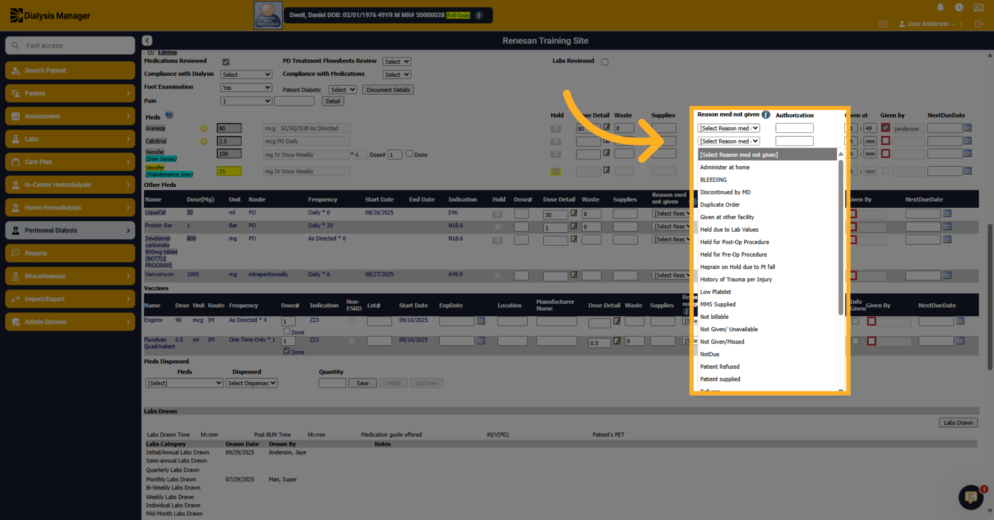The height and width of the screenshot is (520, 994).
Task: Open the chat support bubble icon
Action: pos(971,497)
